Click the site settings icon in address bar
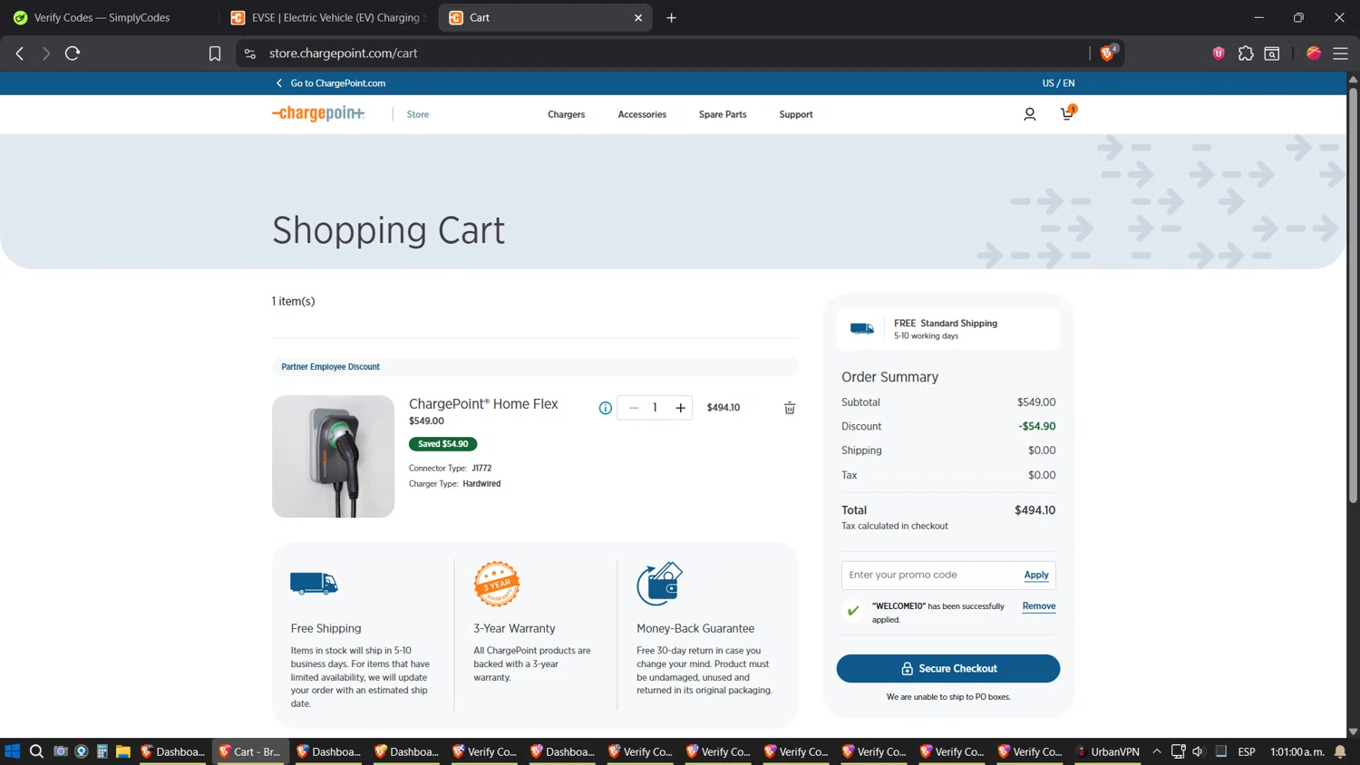1360x765 pixels. click(250, 53)
